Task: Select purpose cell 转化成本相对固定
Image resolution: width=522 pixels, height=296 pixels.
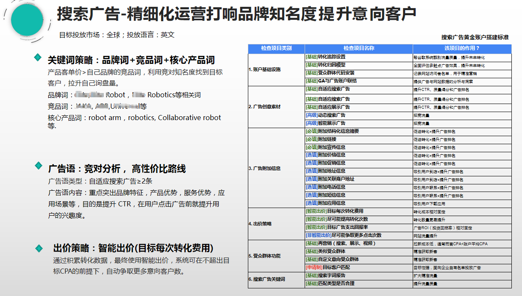Action: click(462, 211)
